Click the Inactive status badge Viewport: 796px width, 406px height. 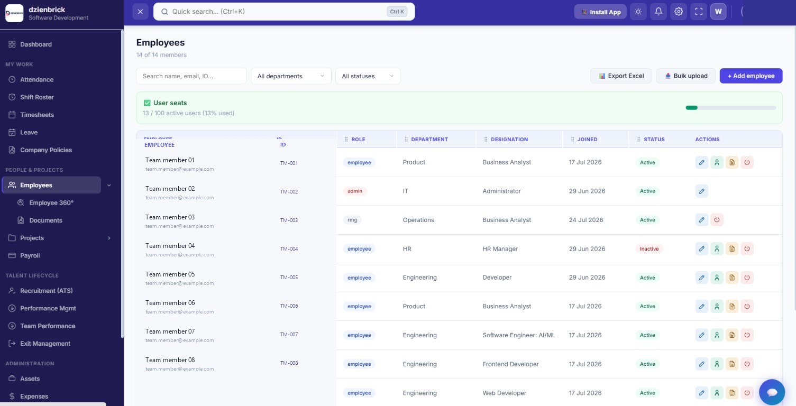click(x=649, y=248)
